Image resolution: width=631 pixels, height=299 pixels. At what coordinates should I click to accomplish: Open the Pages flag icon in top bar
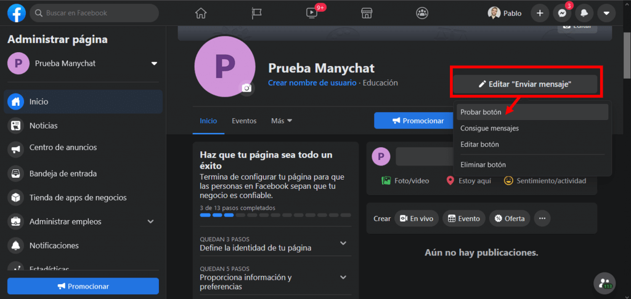(256, 14)
